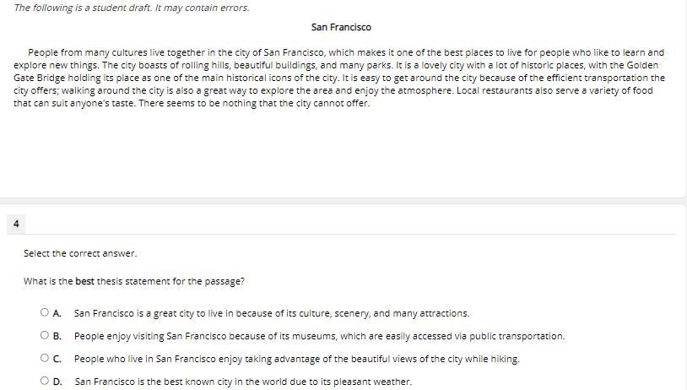Click the 'Select the correct answer.' instruction

tap(80, 253)
